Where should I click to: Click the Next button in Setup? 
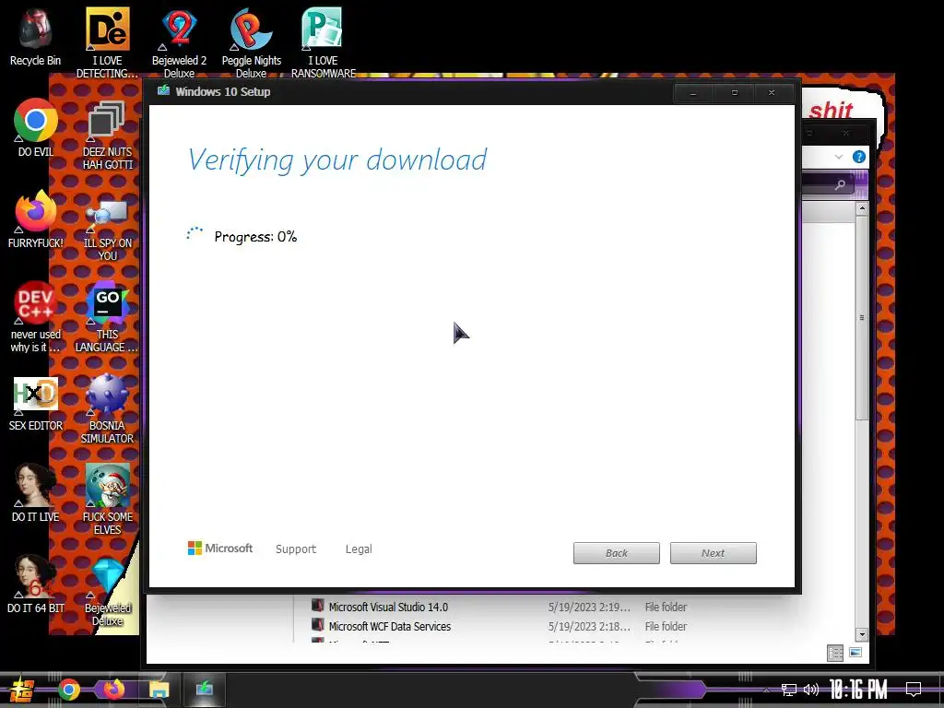714,553
